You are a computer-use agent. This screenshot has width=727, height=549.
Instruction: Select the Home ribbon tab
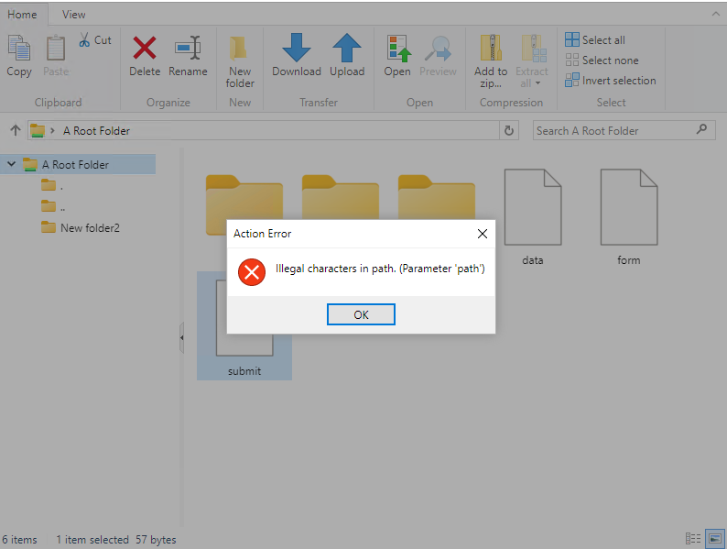[x=23, y=15]
